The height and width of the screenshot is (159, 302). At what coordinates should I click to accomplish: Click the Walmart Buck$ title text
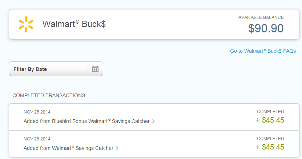[74, 24]
